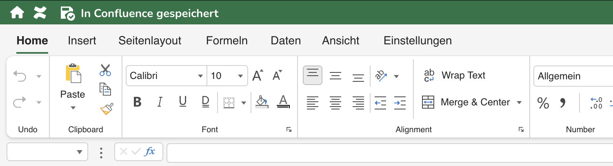The image size is (613, 166).
Task: Toggle Italic formatting
Action: click(160, 102)
